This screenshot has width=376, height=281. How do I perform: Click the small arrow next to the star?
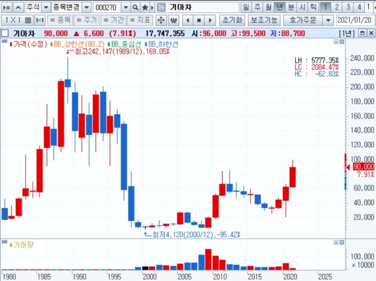152,8
